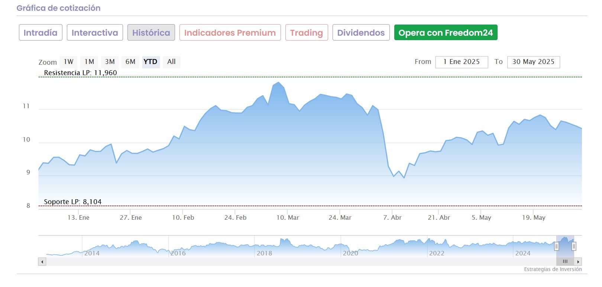Switch to the Interactiva tab
Screen dimensions: 602x287
[95, 33]
